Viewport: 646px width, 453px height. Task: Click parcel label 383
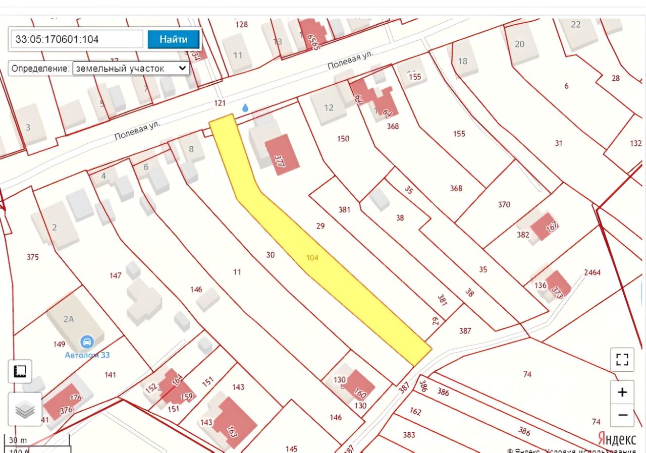pyautogui.click(x=409, y=435)
